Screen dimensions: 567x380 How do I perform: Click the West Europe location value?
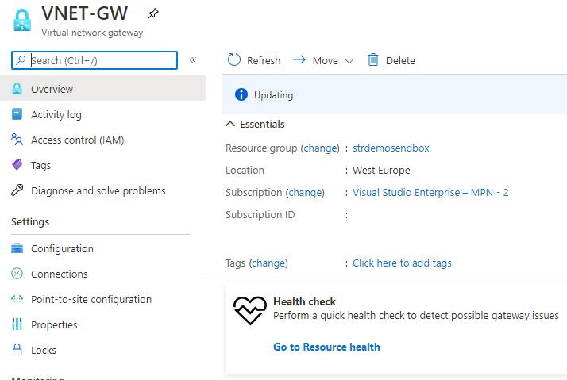pyautogui.click(x=381, y=171)
